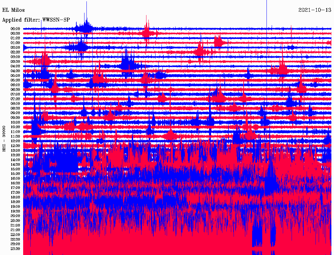Click the 21:00 time row label
This screenshot has width=334, height=255.
[x=15, y=225]
